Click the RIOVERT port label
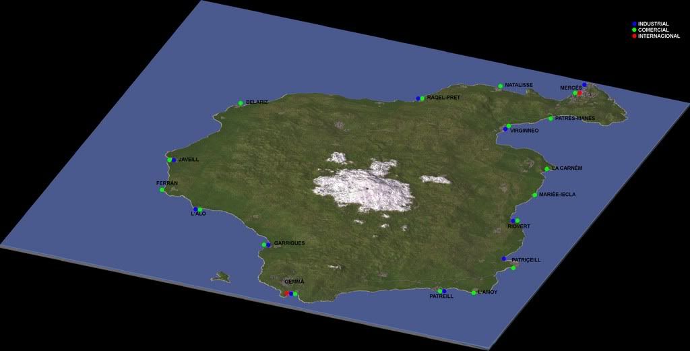Screen dimensions: 690x351 coord(519,226)
